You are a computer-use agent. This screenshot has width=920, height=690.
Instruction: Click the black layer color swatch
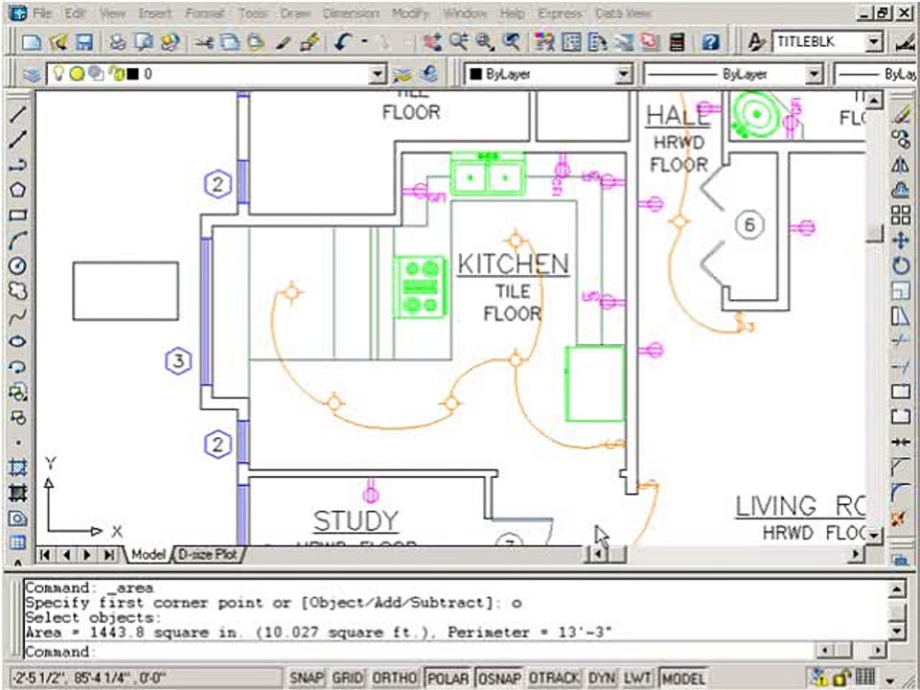click(133, 75)
